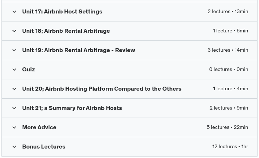Click the "12 lectures • 1hr" label
Screen dimensions: 259x158
[230, 147]
